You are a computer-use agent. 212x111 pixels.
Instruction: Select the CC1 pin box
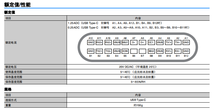151,42
